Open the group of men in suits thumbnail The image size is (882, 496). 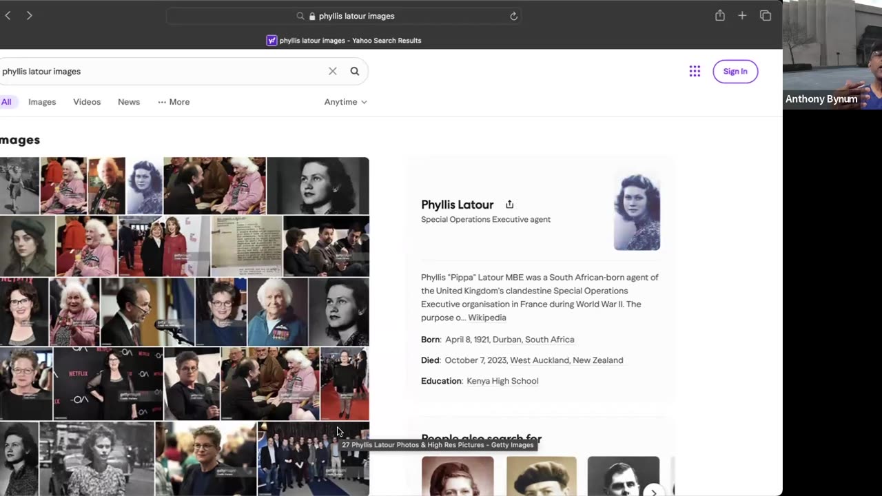314,459
